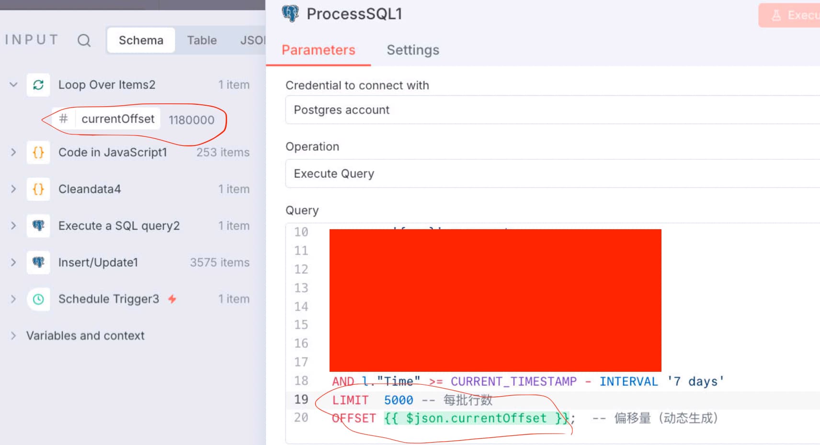Collapse the Loop Over Items2 node
820x445 pixels.
(x=13, y=85)
